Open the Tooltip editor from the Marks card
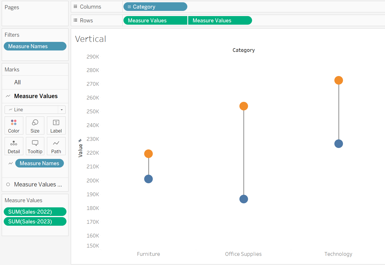 pyautogui.click(x=35, y=146)
